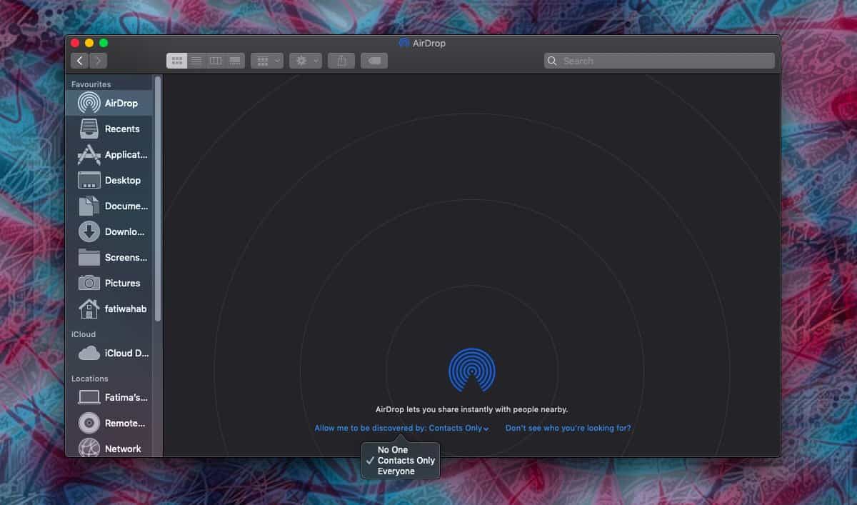Click the AirDrop icon in the title bar
Screen dimensions: 857x505
point(404,43)
